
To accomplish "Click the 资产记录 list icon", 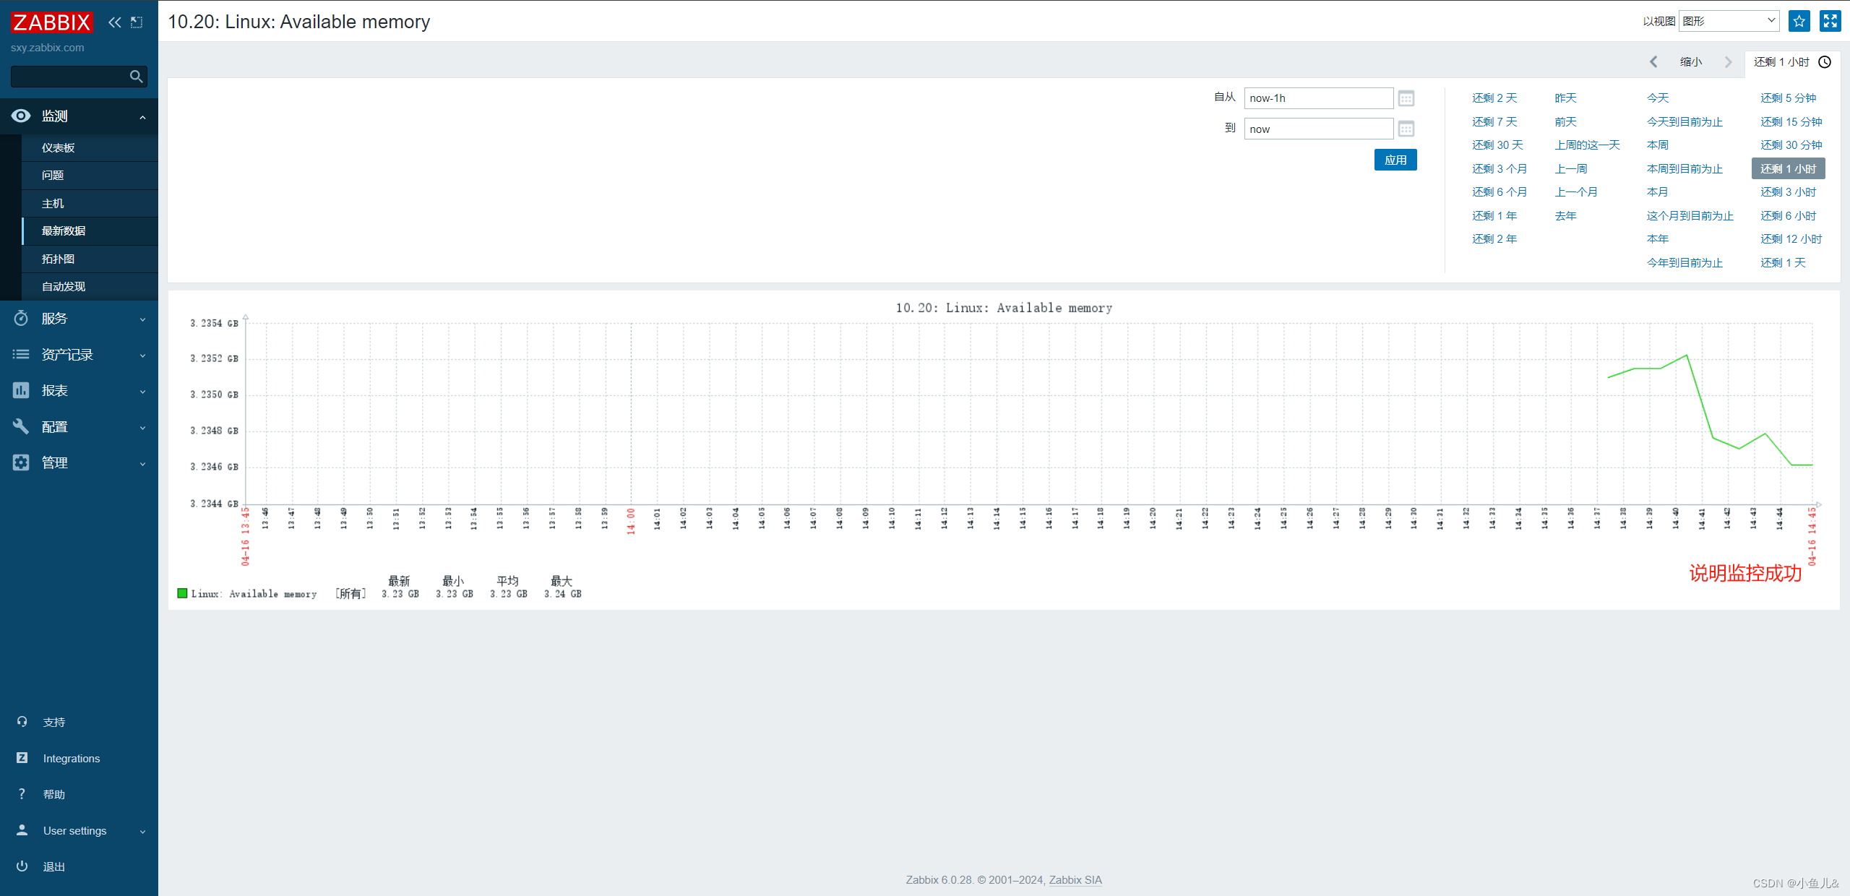I will [x=21, y=354].
